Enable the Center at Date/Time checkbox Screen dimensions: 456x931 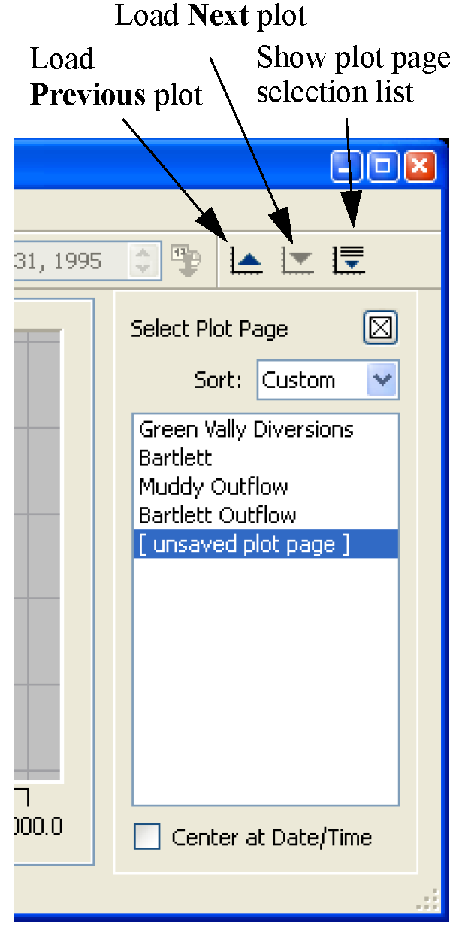click(x=147, y=836)
